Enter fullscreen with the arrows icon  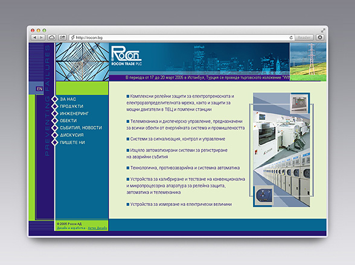coord(323,30)
